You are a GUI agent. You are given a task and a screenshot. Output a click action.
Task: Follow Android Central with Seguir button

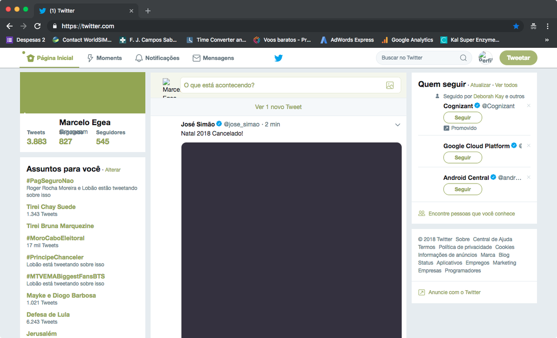pos(463,189)
